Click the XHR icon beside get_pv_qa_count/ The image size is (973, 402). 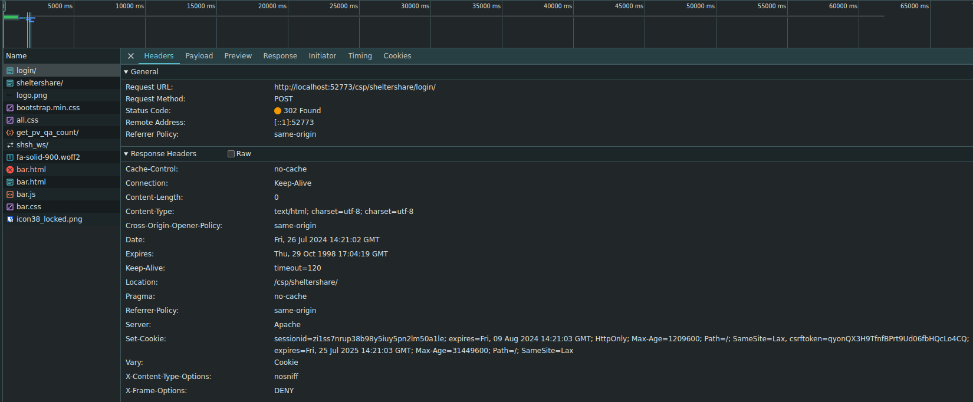(x=10, y=133)
